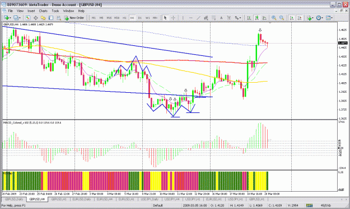
Task: Select the Cursor arrow tool
Action: pyautogui.click(x=165, y=18)
